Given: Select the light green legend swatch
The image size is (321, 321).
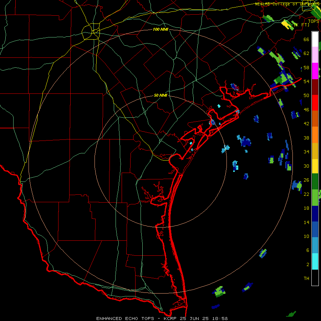Looking at the screenshot, I should tap(315, 198).
